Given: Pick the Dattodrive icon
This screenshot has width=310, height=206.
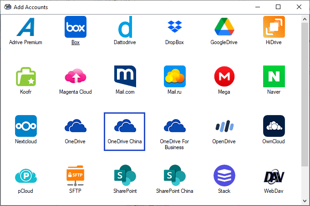Looking at the screenshot, I should pos(125,27).
